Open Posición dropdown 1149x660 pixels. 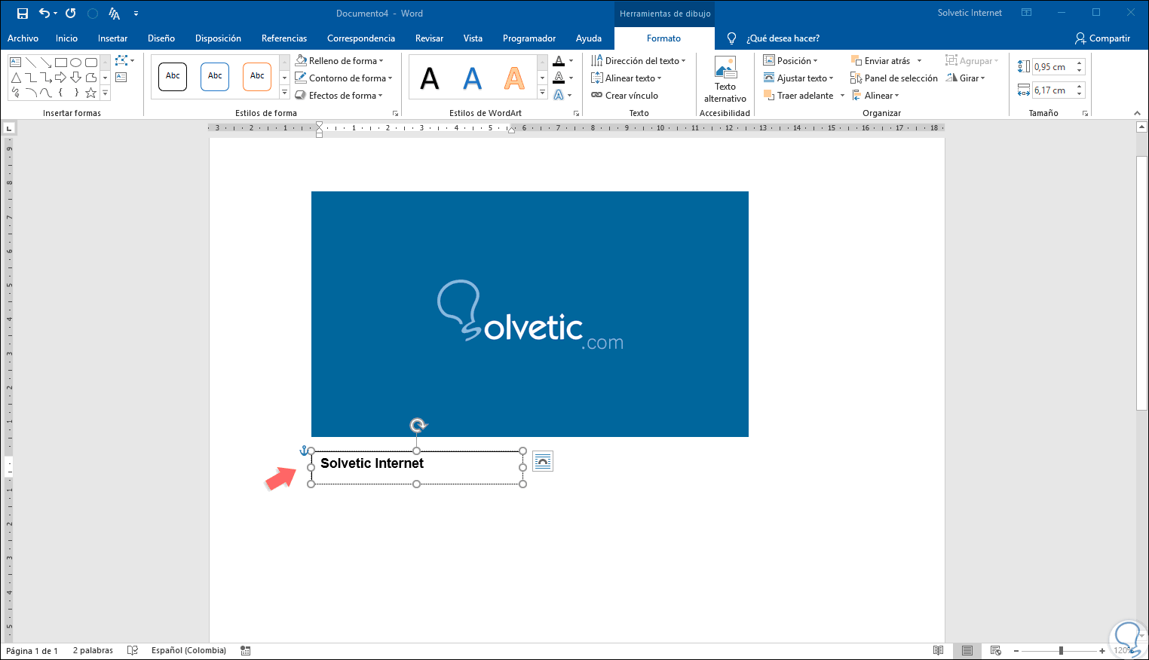[x=791, y=61]
